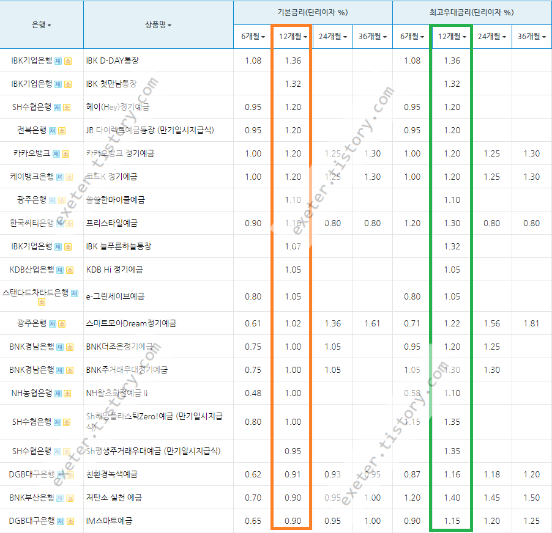
Task: Click the 소 badge in 스마트모아Dream정기예금 row
Action: point(62,324)
